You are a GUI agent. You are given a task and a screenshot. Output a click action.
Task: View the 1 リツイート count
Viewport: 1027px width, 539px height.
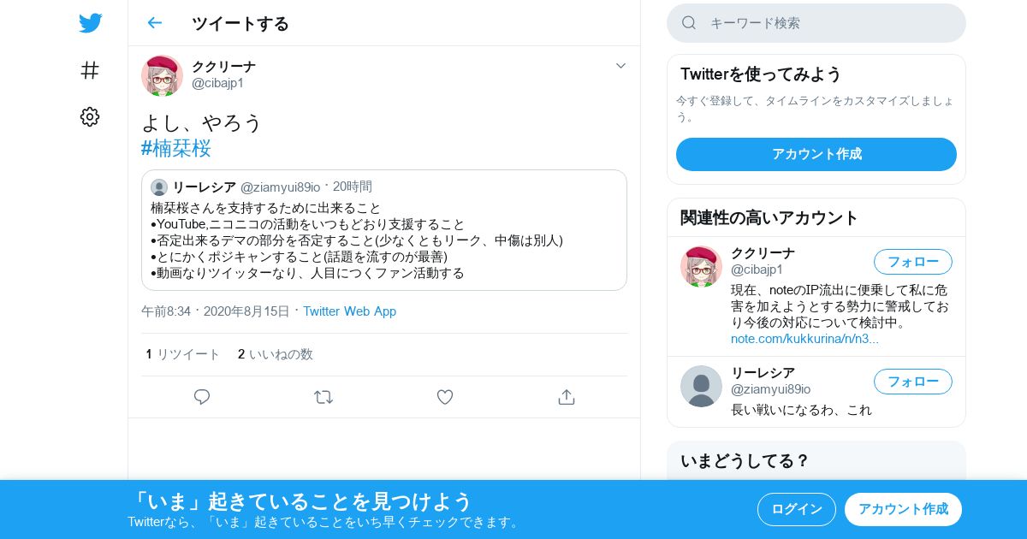(183, 354)
